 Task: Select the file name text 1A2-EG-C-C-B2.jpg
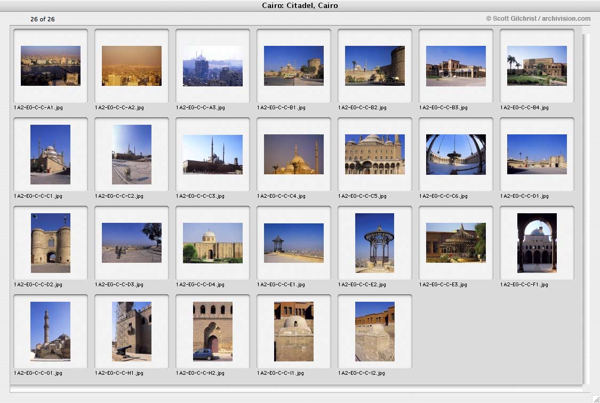pyautogui.click(x=362, y=108)
